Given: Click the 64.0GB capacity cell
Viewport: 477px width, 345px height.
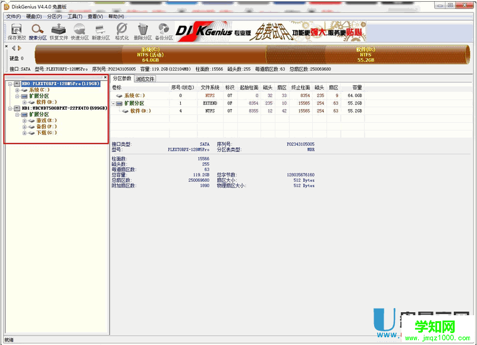Looking at the screenshot, I should click(354, 95).
